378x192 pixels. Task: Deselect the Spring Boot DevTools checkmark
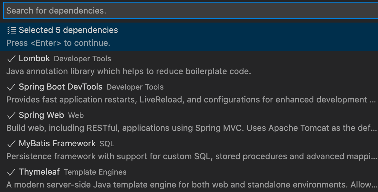click(11, 87)
